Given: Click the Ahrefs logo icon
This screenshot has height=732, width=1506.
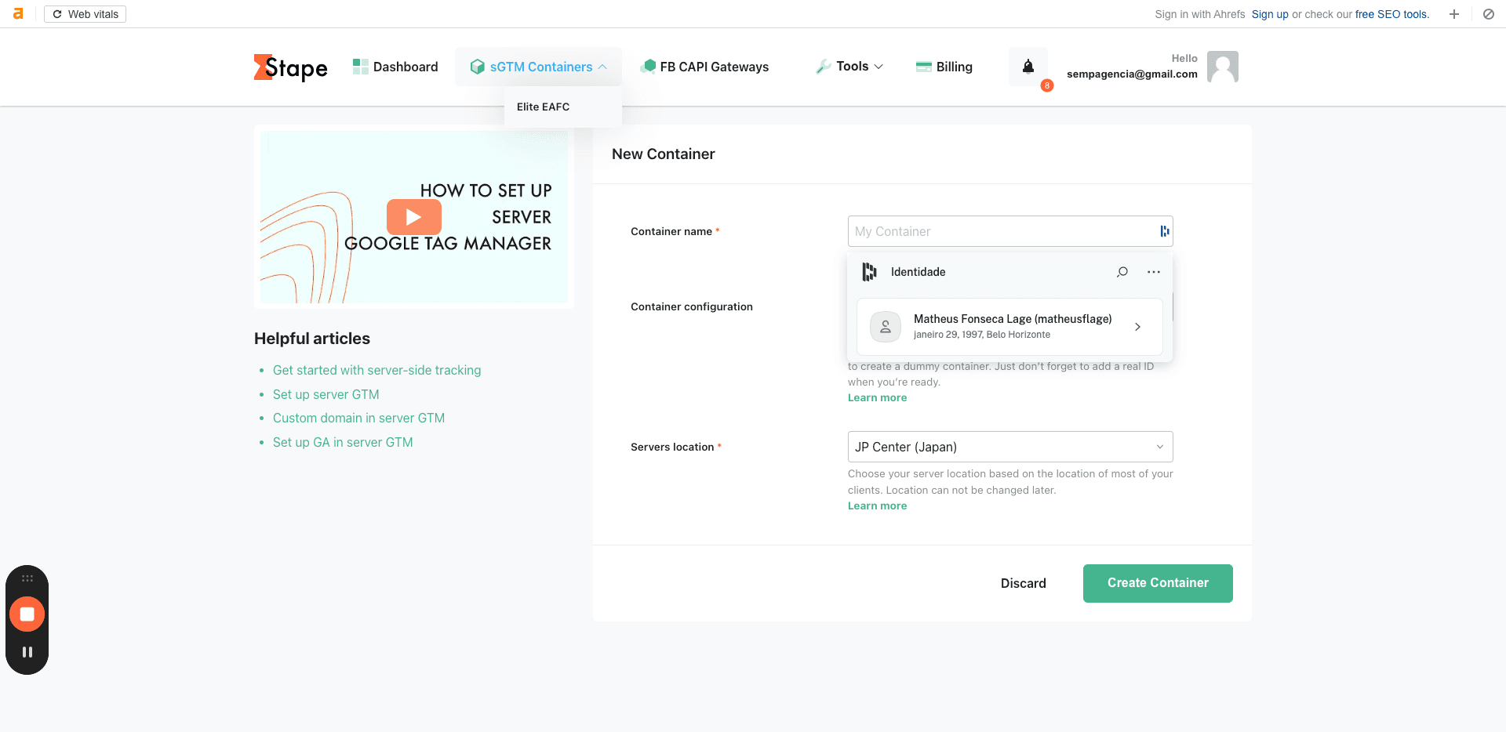Looking at the screenshot, I should click(x=18, y=14).
